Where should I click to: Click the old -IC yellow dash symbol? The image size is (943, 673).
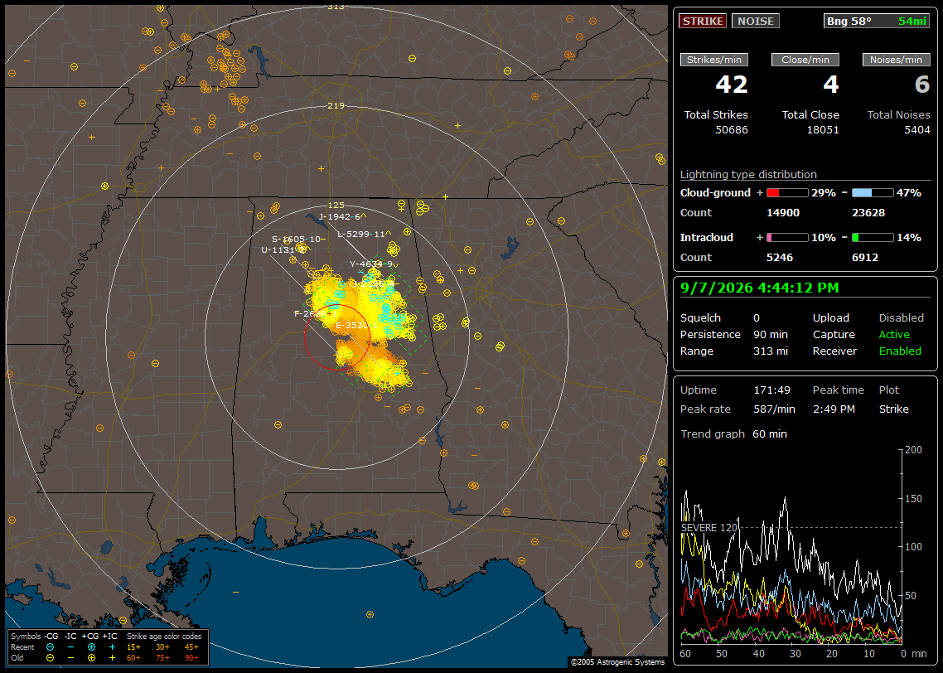pos(71,658)
